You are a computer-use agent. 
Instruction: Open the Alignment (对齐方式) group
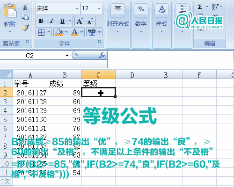[x=118, y=25]
